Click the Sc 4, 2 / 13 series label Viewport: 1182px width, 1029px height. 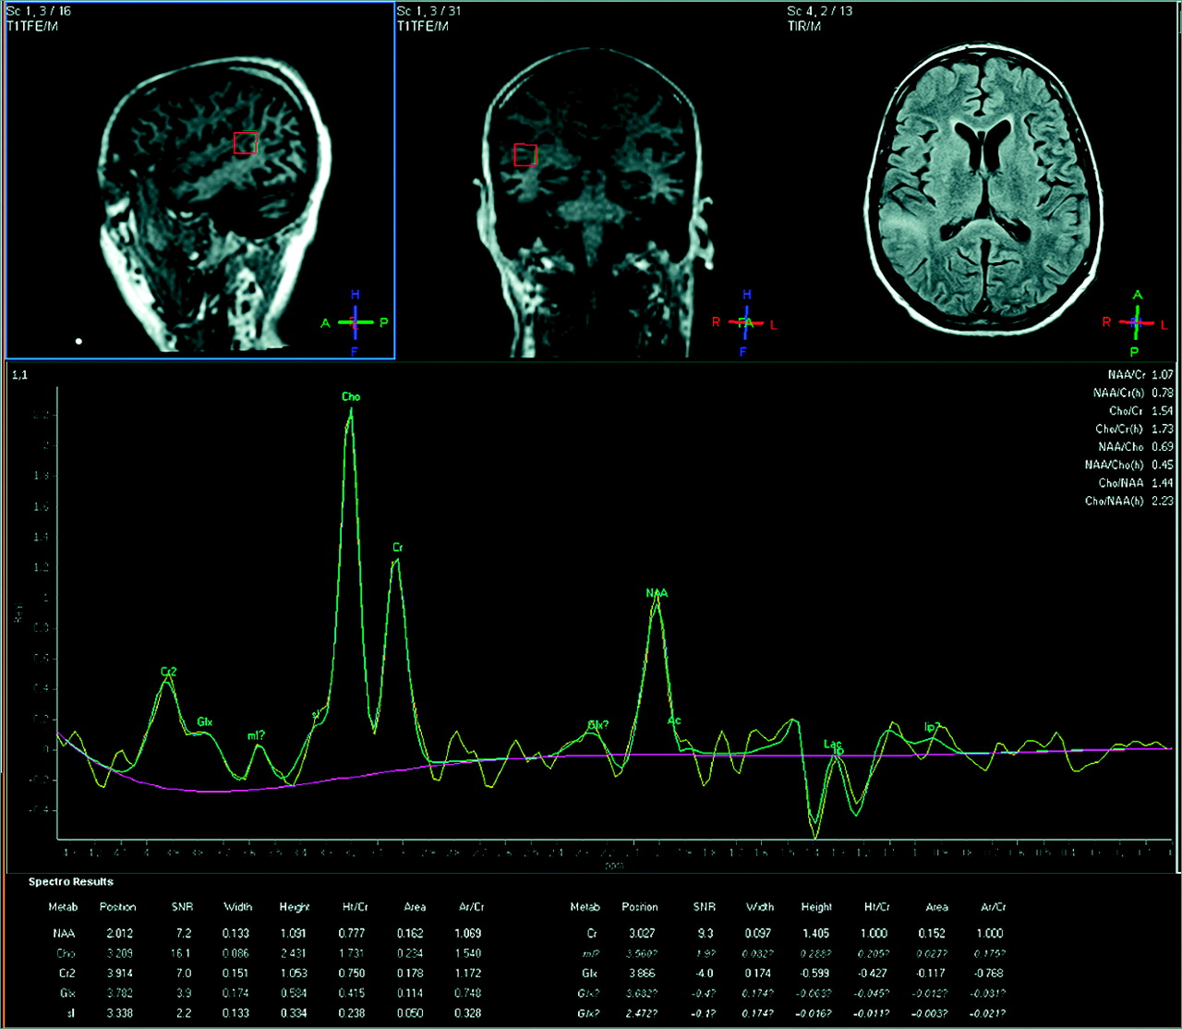pyautogui.click(x=820, y=11)
